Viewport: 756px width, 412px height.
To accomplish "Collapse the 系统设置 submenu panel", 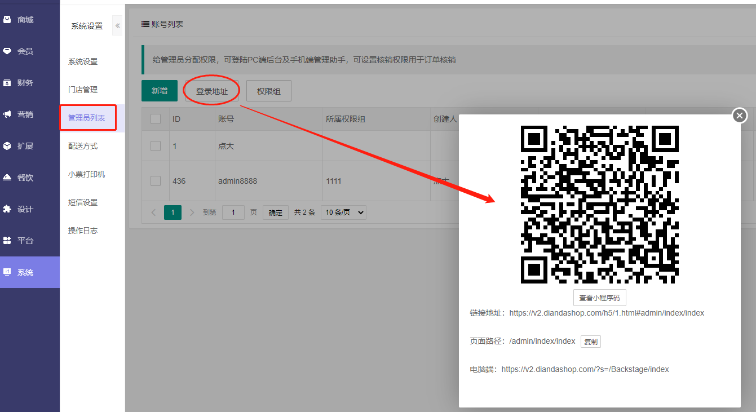I will 117,26.
